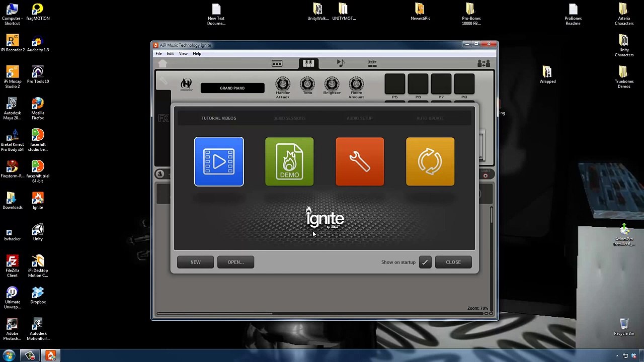Open Audacity 1.3 desktop shortcut
Screen dimensions: 644x362
click(38, 43)
